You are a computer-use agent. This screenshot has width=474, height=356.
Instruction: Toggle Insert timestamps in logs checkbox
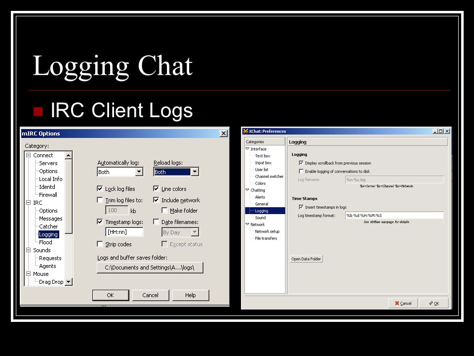coord(301,207)
